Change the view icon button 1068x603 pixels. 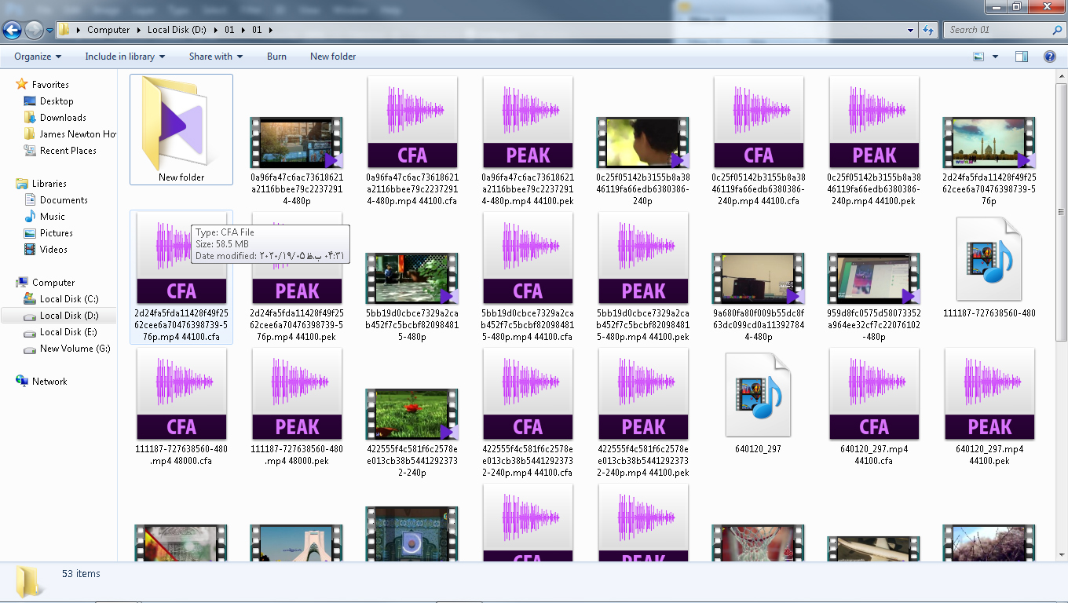978,57
